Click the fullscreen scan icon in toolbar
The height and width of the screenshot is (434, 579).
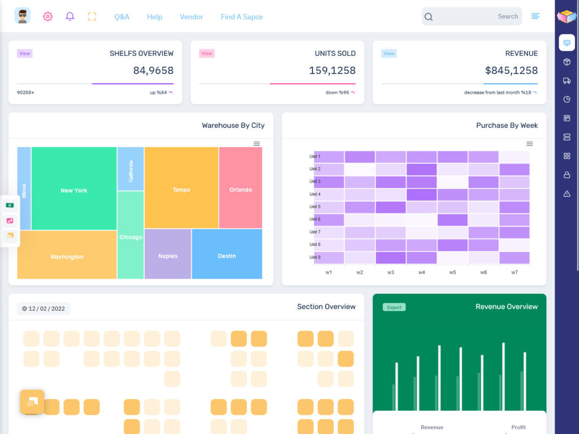pos(92,16)
